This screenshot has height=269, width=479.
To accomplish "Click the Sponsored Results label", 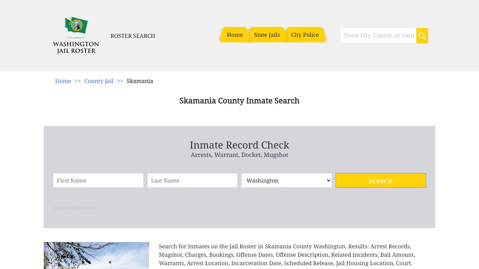I will (74, 208).
